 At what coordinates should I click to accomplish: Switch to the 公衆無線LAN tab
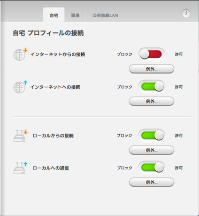tap(105, 16)
